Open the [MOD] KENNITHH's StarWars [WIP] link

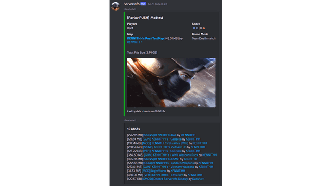pyautogui.click(x=165, y=143)
